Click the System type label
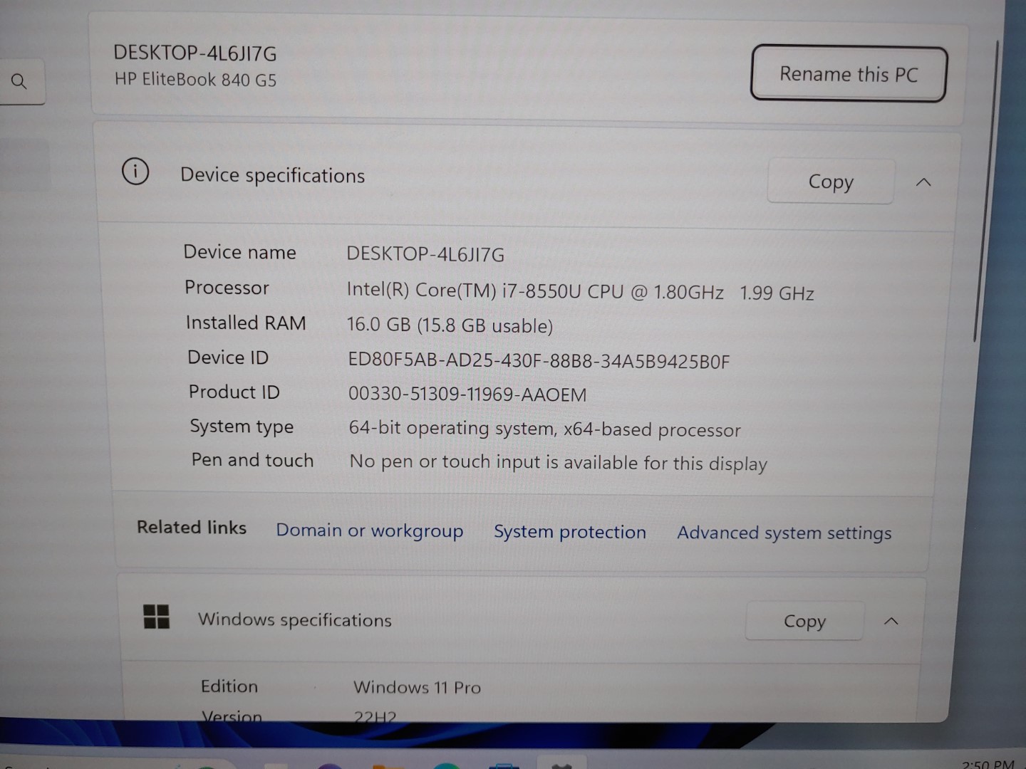This screenshot has width=1026, height=769. click(x=242, y=427)
